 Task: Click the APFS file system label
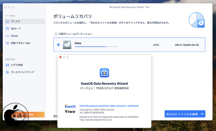156,45
